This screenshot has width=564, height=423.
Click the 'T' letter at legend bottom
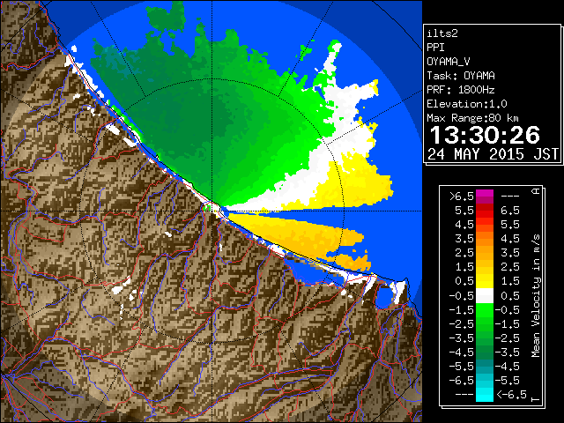click(536, 399)
